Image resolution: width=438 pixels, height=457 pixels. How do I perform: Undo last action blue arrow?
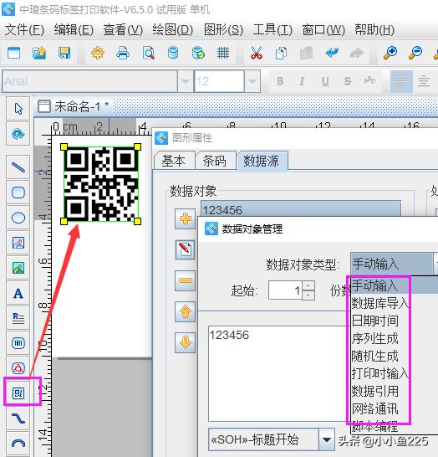[332, 53]
